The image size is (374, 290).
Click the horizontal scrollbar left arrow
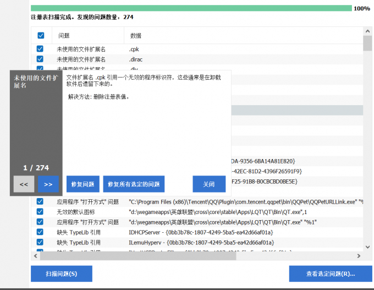pos(36,256)
